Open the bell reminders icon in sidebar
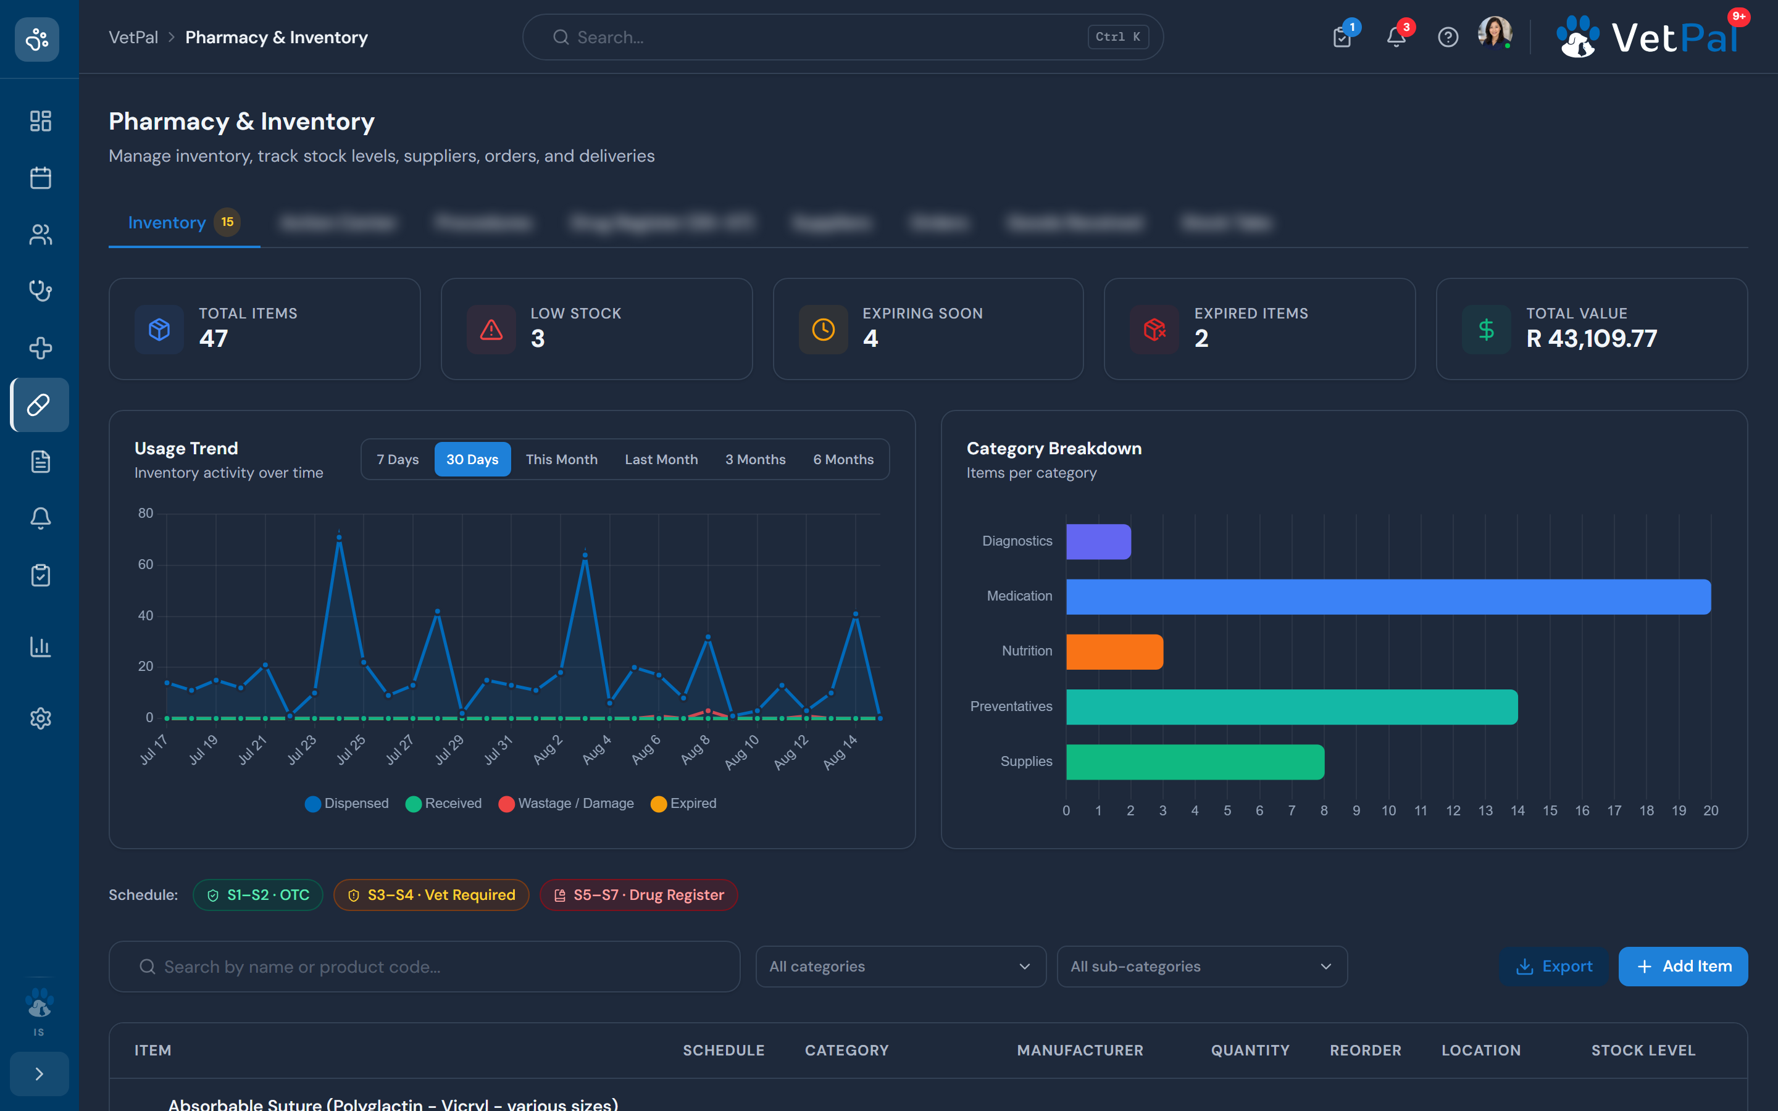The image size is (1778, 1111). click(x=40, y=518)
